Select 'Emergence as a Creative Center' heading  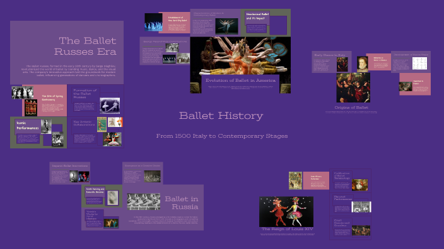143,166
